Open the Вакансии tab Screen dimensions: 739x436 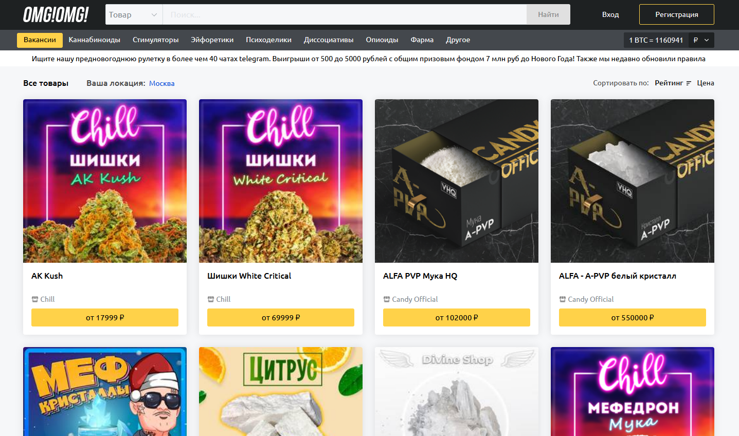40,40
